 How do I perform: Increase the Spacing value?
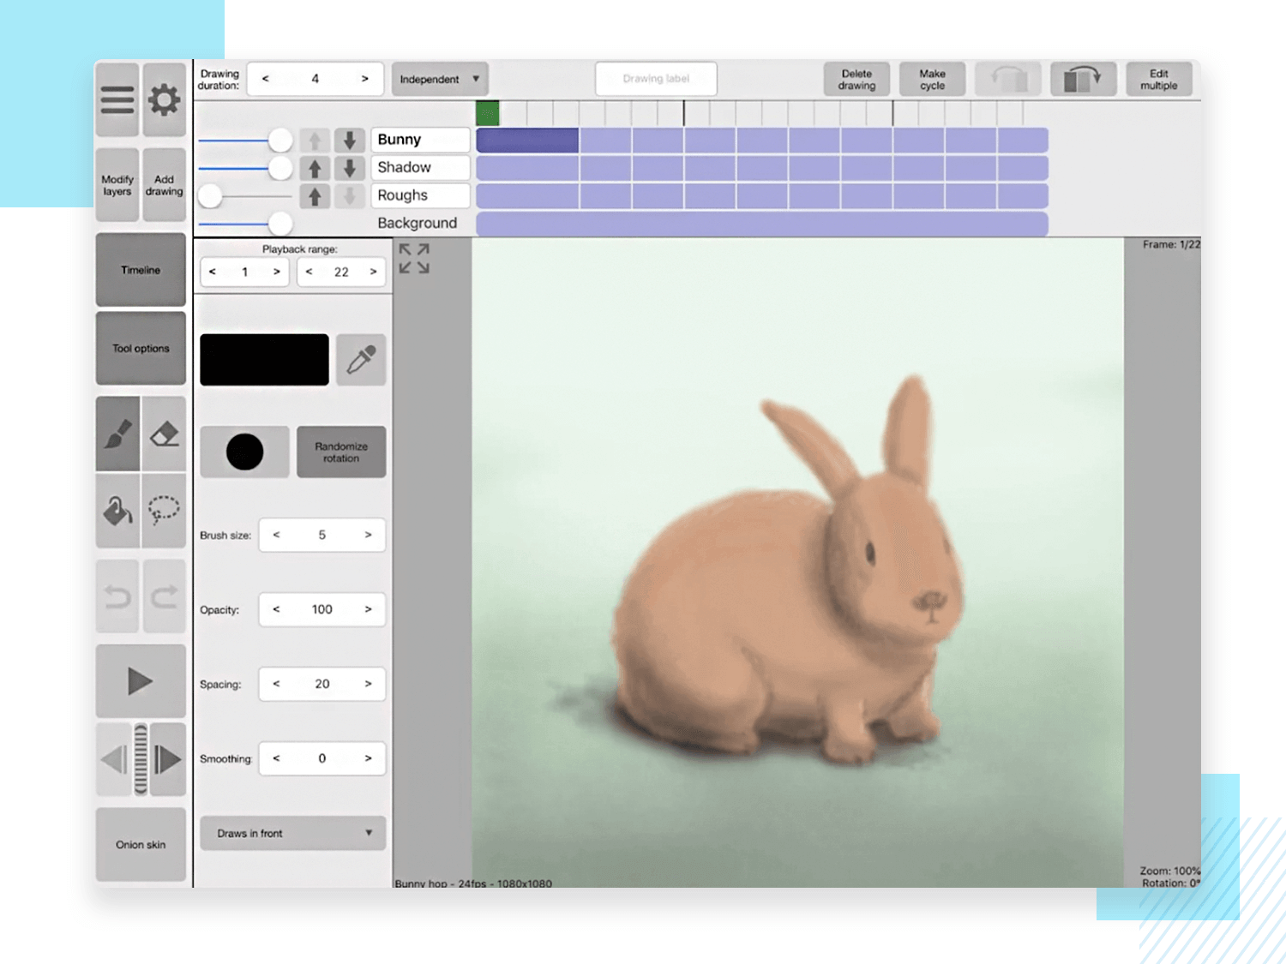click(x=368, y=684)
